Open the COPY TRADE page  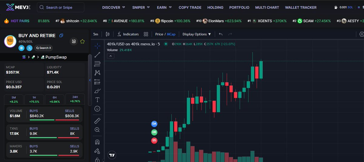pyautogui.click(x=190, y=7)
